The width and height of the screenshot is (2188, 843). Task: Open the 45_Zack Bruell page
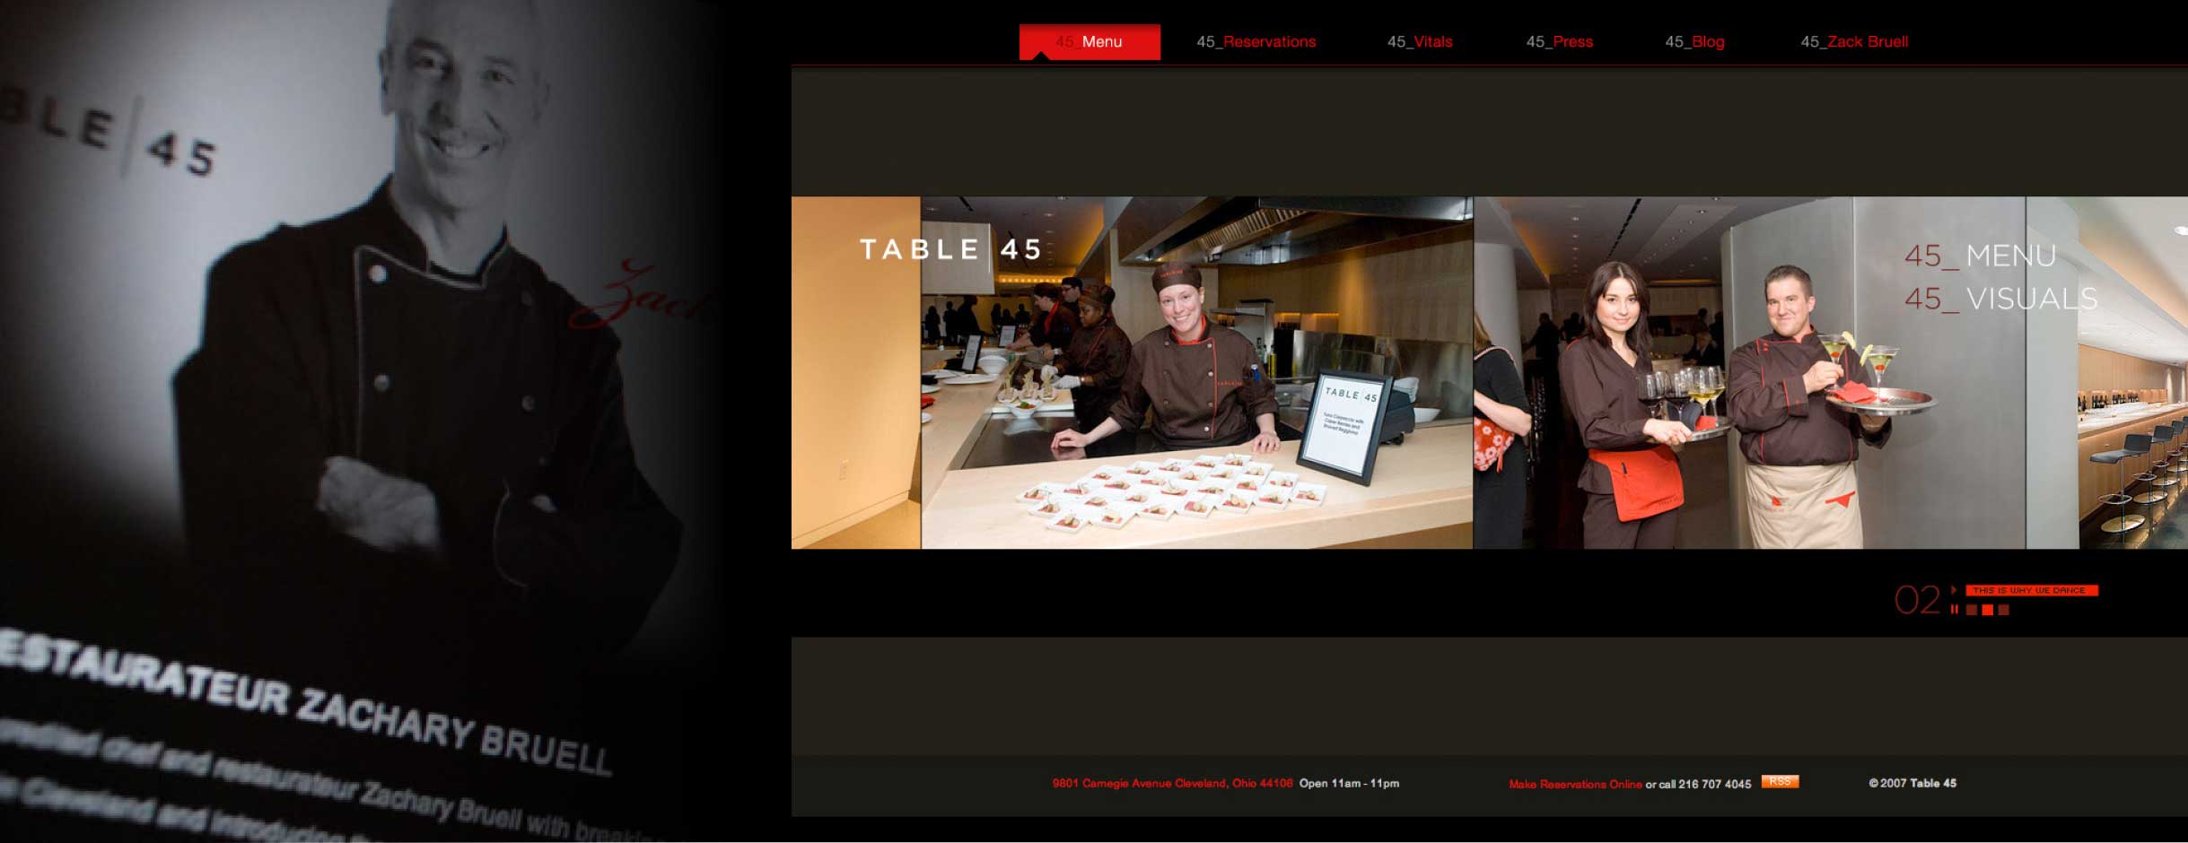pos(1854,41)
